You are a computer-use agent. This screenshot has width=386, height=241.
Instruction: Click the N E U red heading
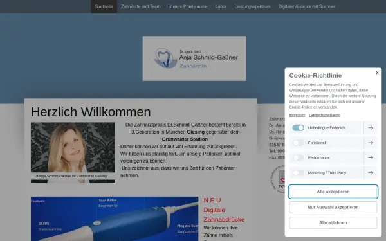[x=212, y=200]
